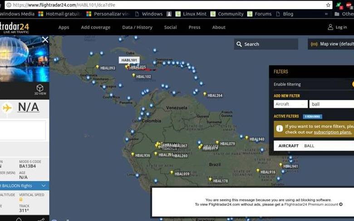
Task: Toggle Enable filtering switch
Action: tap(353, 84)
